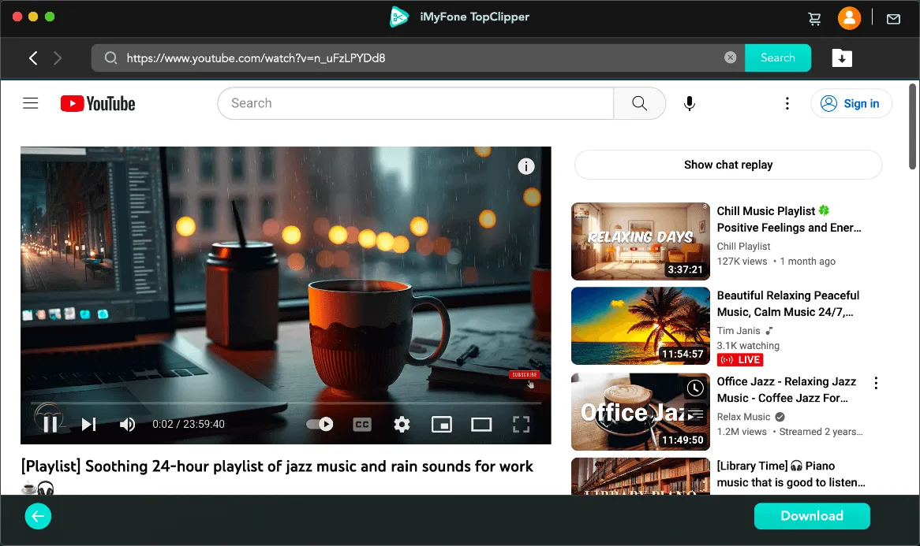920x546 pixels.
Task: Click the teal Download button
Action: 812,516
